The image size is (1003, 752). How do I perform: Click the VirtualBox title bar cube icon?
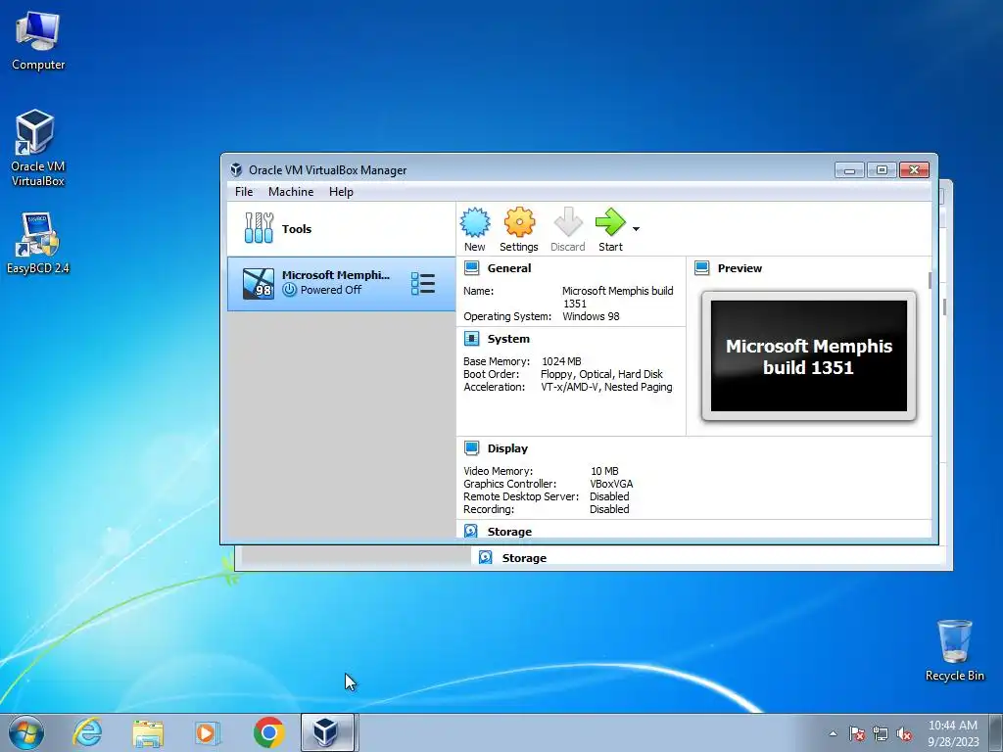point(236,170)
